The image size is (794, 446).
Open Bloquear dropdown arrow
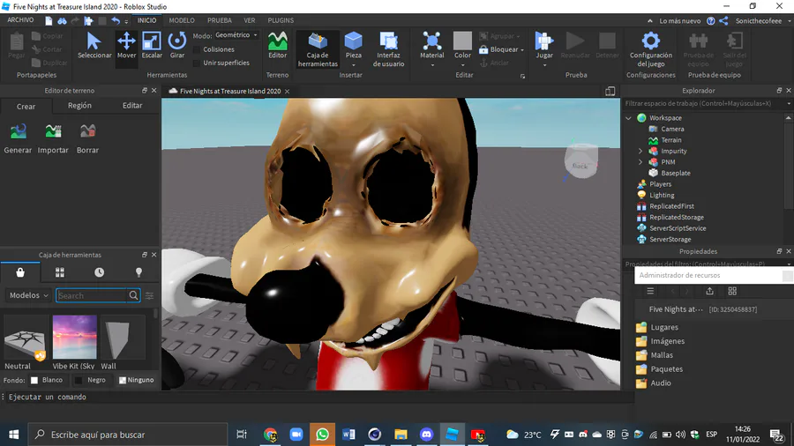(522, 49)
